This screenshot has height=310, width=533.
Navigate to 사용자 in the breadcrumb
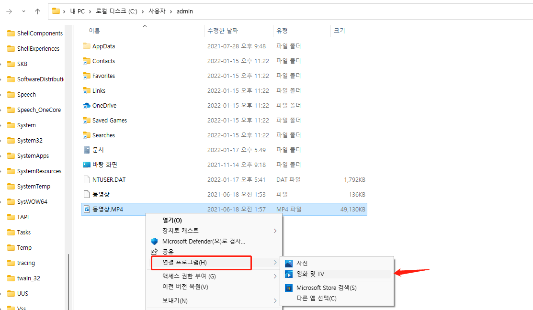157,11
